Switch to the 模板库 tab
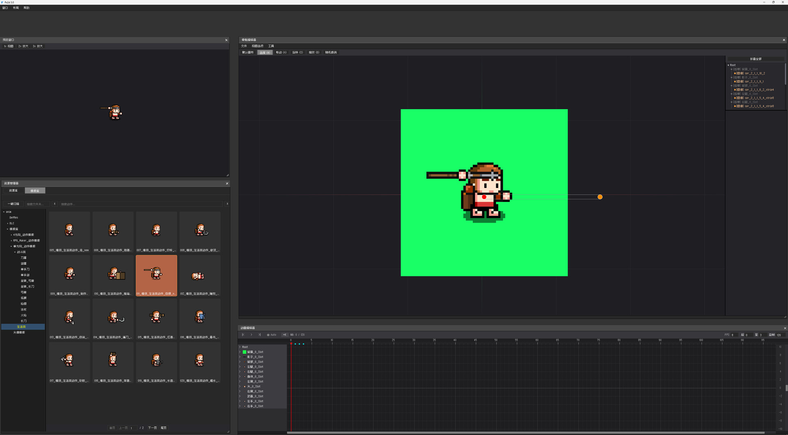This screenshot has width=788, height=435. point(35,191)
